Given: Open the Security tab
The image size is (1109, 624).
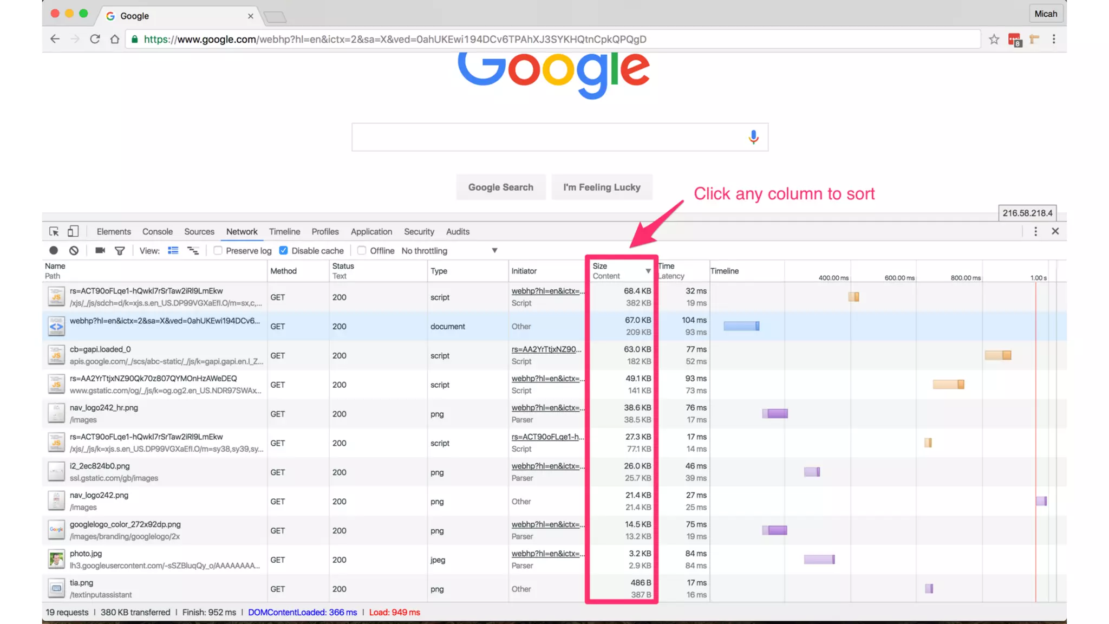Looking at the screenshot, I should (419, 231).
